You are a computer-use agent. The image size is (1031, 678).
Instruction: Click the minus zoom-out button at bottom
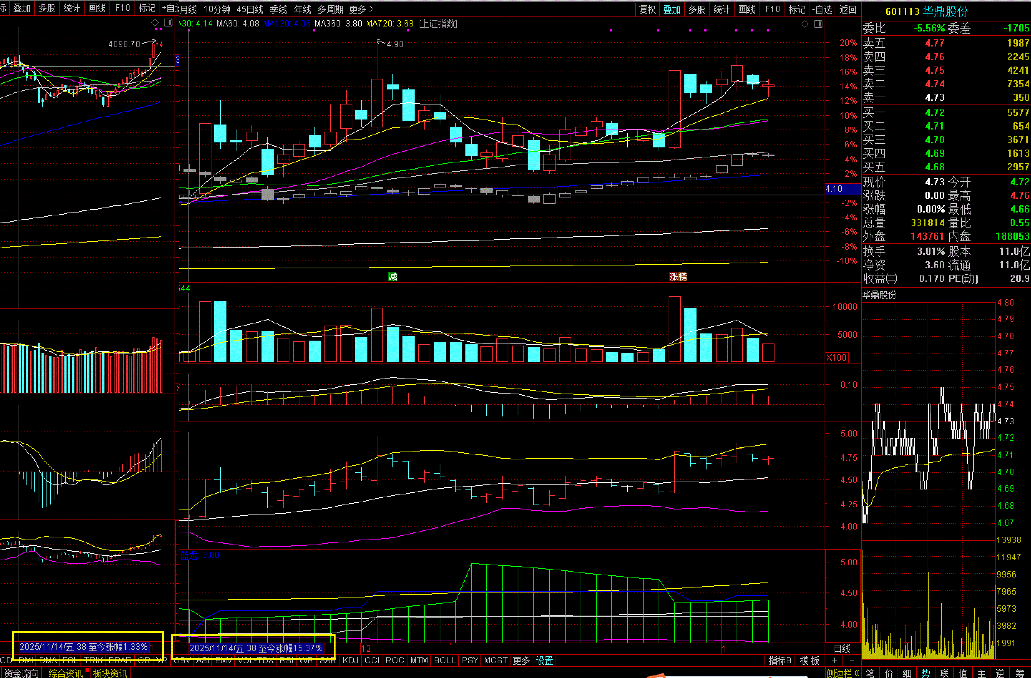(852, 660)
